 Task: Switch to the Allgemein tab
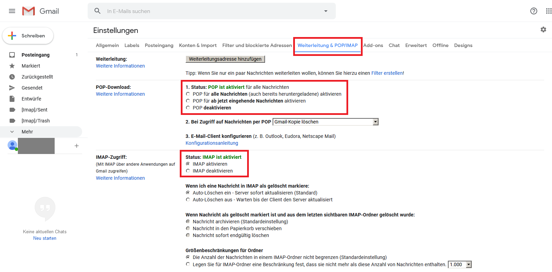pyautogui.click(x=107, y=45)
